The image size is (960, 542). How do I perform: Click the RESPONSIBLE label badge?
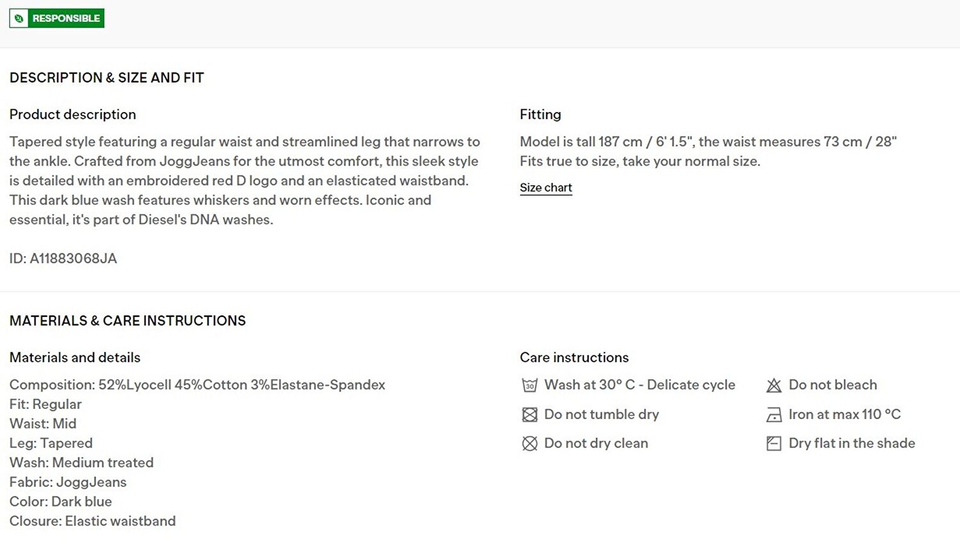click(57, 19)
